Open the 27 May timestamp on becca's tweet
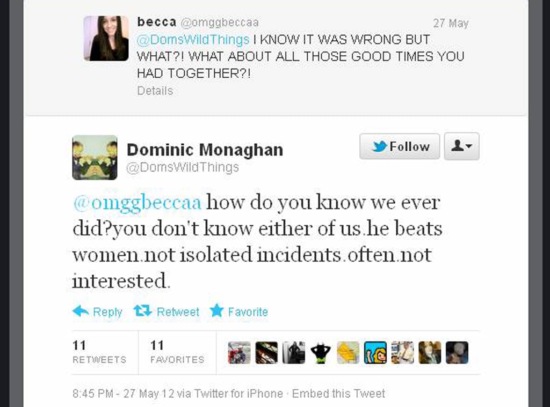This screenshot has height=407, width=550. coord(451,23)
